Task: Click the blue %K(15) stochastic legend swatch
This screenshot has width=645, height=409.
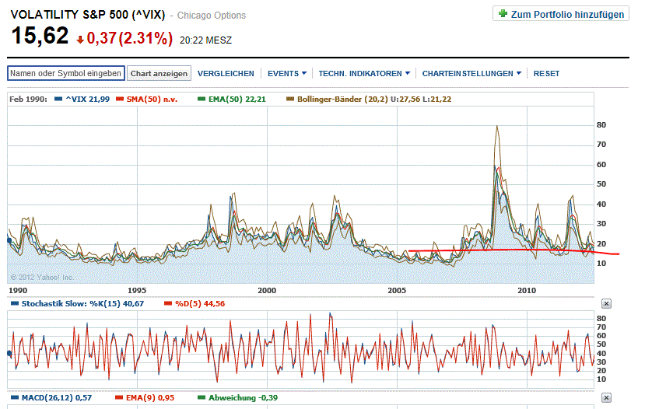Action: [x=15, y=304]
